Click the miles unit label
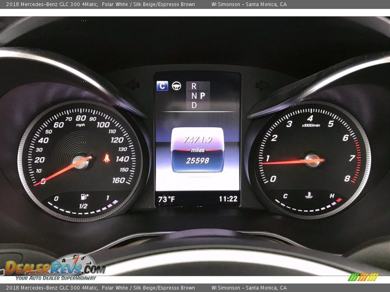The height and width of the screenshot is (292, 390). coord(198,150)
